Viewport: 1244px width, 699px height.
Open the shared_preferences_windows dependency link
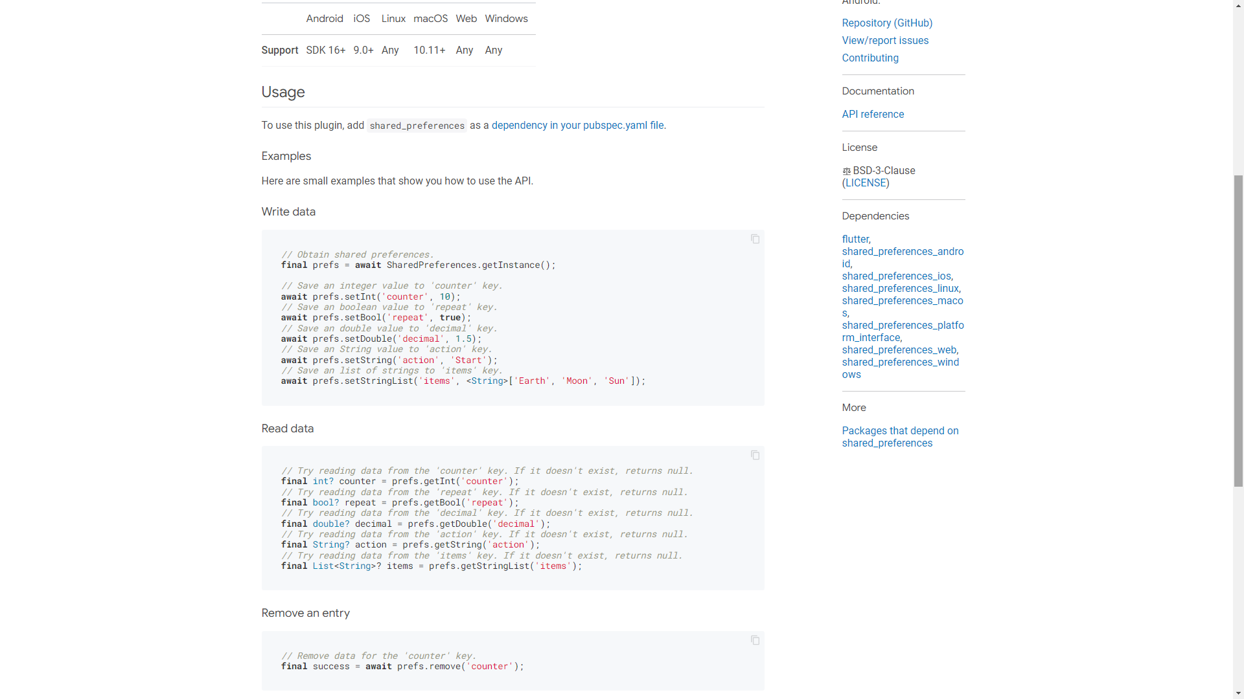point(900,362)
